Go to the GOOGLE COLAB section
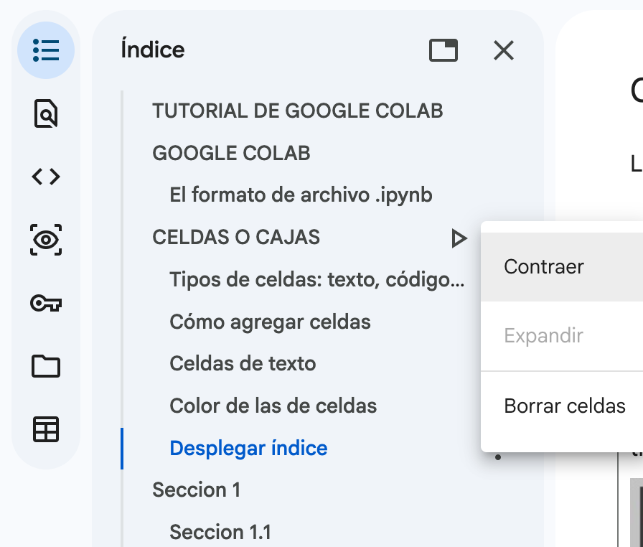This screenshot has height=547, width=643. tap(231, 154)
